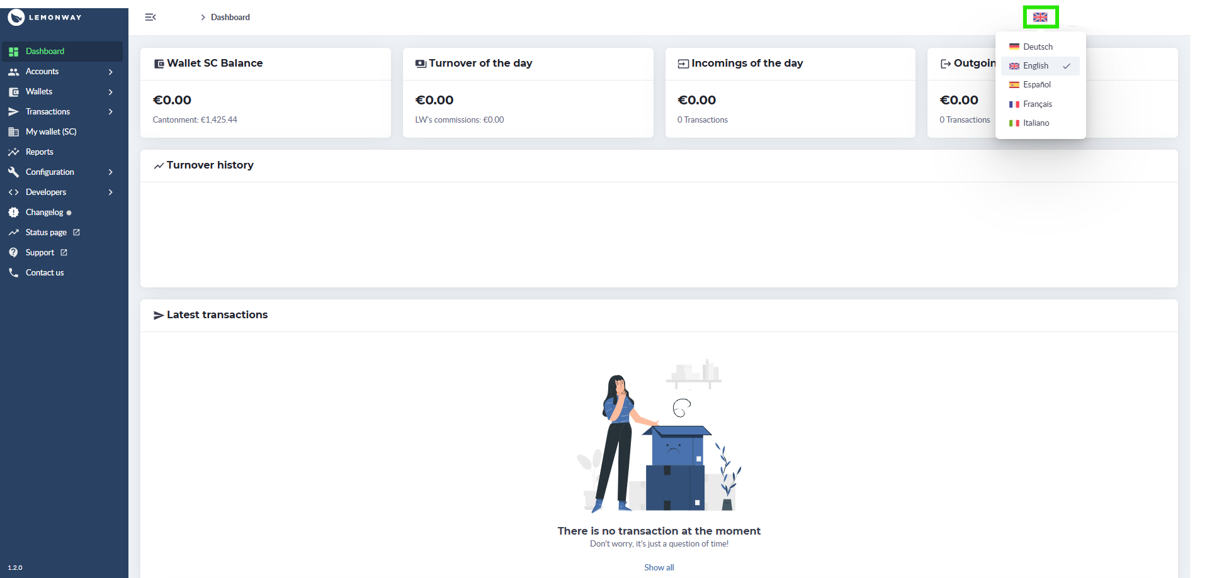This screenshot has height=578, width=1207.
Task: Click the Latest transactions arrow icon
Action: pos(159,316)
